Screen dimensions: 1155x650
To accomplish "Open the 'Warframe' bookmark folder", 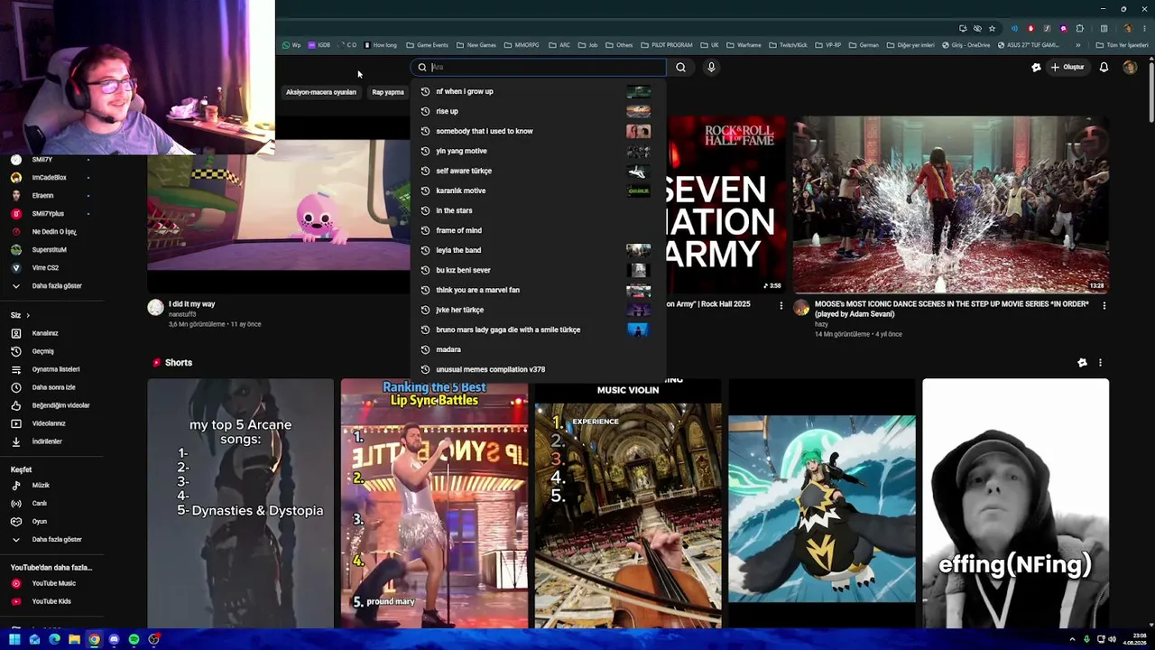I will tap(744, 44).
